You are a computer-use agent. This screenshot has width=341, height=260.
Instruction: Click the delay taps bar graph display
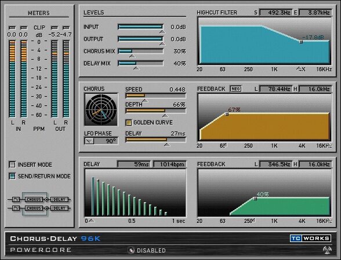click(135, 193)
